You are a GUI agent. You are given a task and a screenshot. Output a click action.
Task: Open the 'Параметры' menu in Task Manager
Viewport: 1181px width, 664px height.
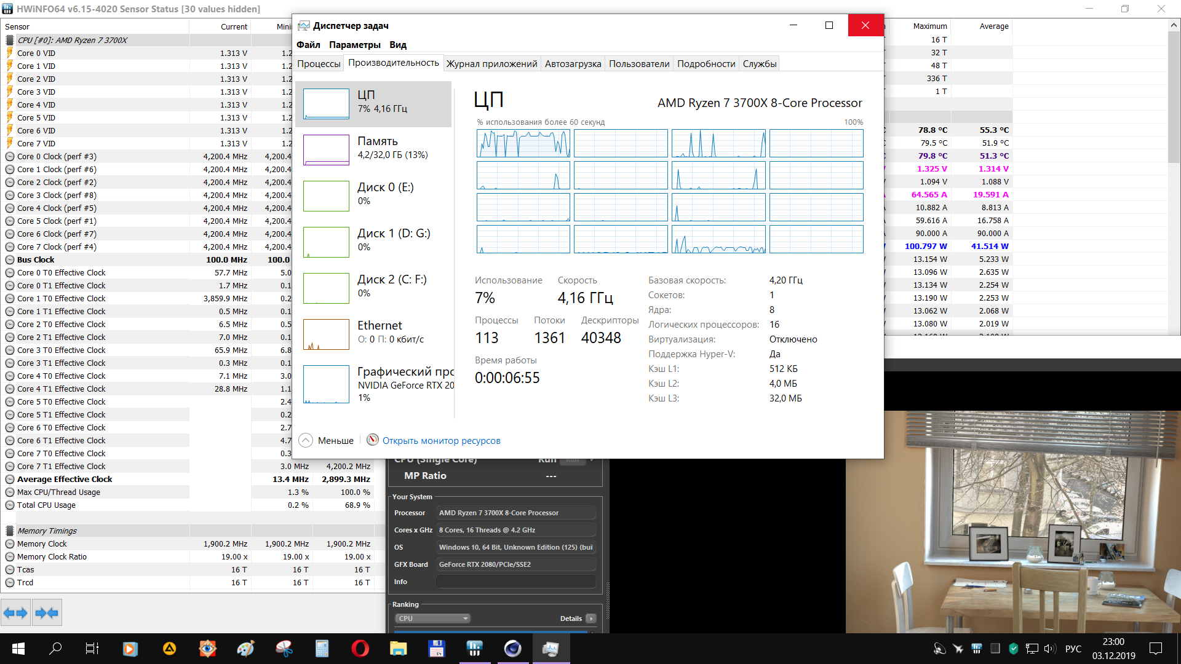[354, 45]
